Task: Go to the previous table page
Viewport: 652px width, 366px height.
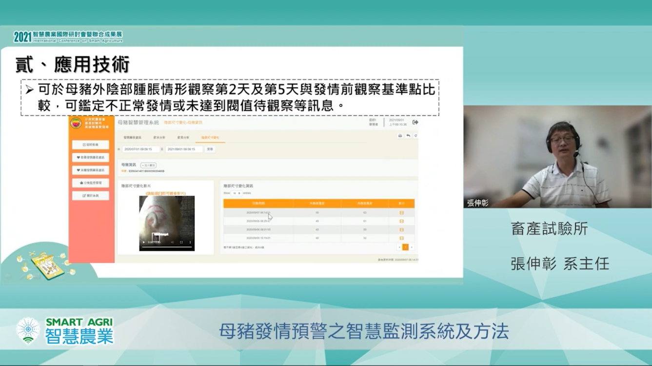Action: (399, 247)
